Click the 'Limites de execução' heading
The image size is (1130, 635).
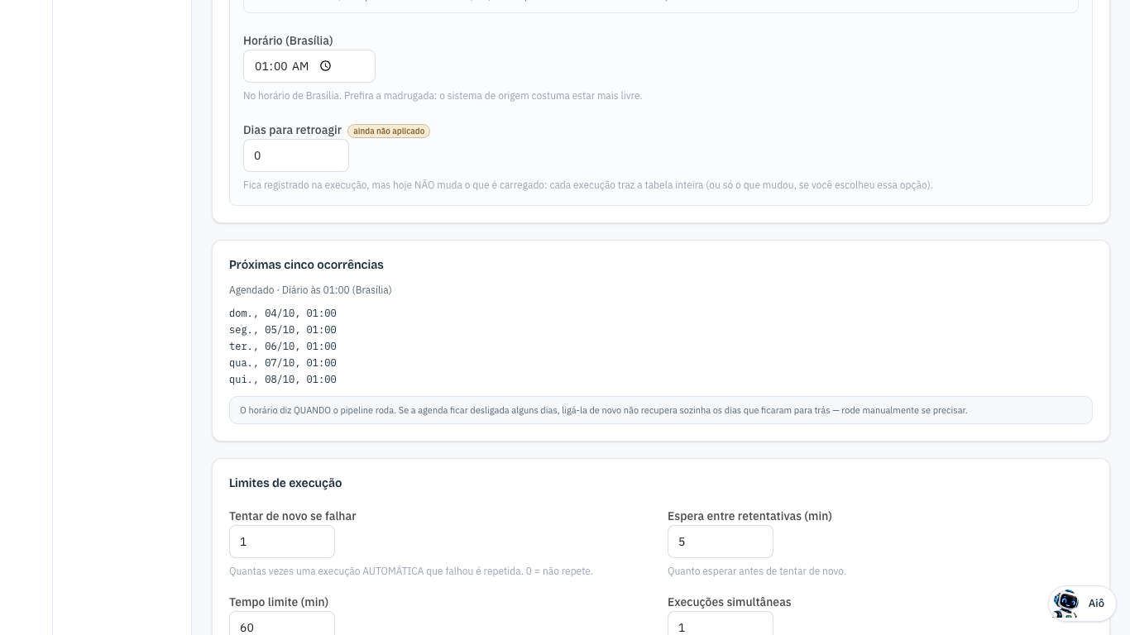285,483
